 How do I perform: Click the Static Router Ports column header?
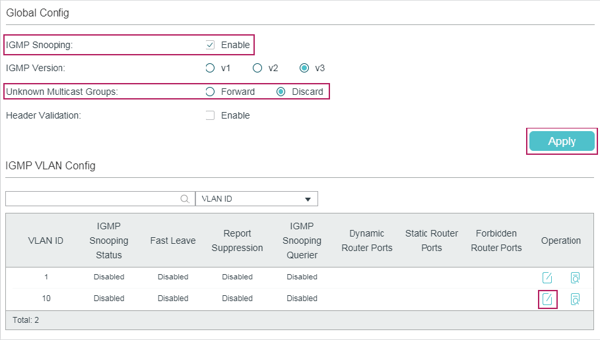(x=432, y=241)
